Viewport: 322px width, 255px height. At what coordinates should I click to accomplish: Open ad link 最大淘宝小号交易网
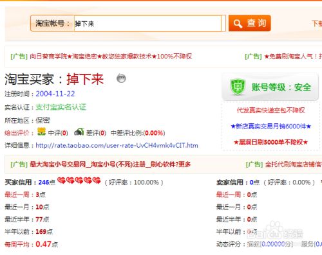point(110,164)
